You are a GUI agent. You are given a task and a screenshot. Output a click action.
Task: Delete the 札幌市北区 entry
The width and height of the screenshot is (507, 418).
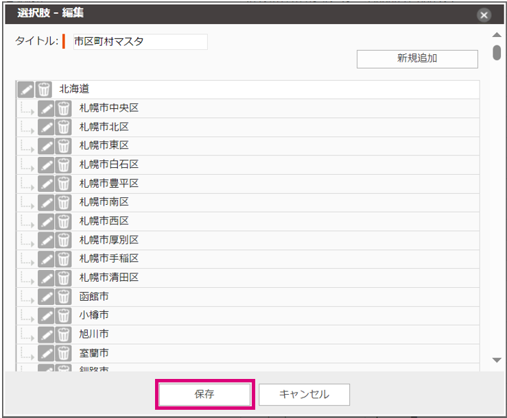[x=63, y=127]
